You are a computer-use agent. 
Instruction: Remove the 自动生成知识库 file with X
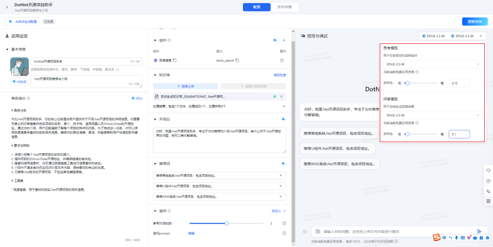281,96
